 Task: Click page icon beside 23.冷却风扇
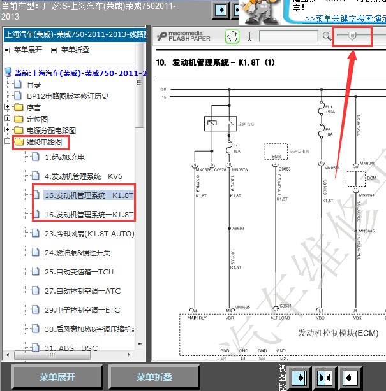click(x=36, y=233)
